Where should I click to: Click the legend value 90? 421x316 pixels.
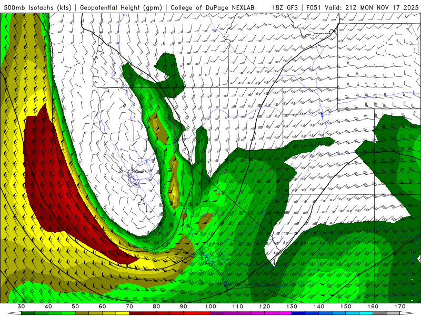(183, 307)
